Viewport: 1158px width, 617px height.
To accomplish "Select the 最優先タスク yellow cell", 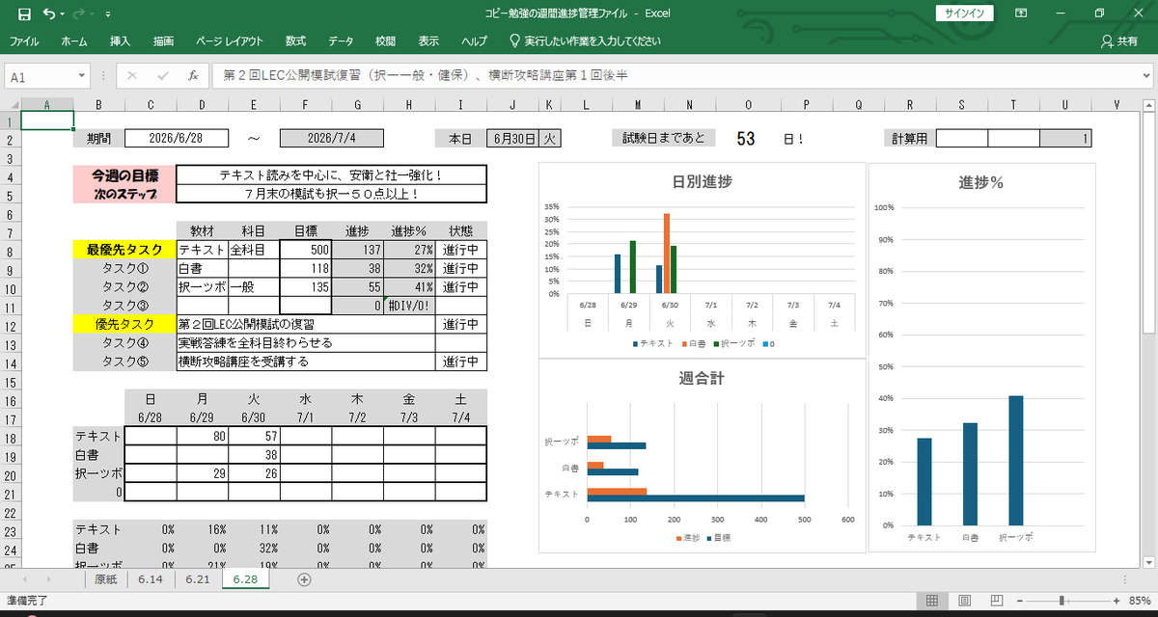I will pos(124,250).
